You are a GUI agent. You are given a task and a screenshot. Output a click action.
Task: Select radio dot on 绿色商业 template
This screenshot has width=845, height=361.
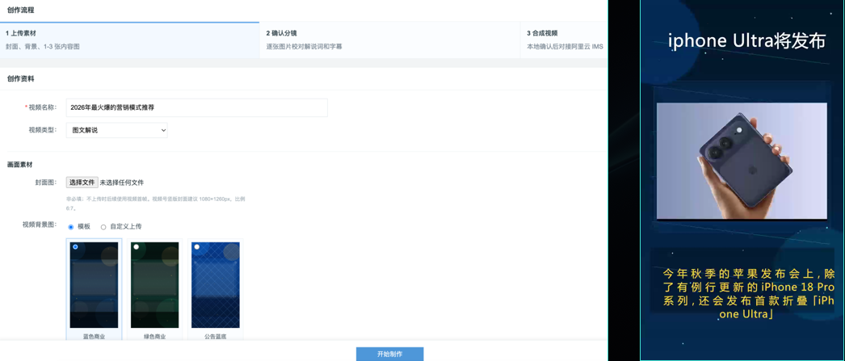pos(137,247)
